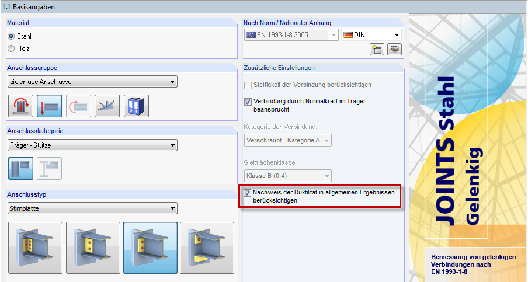The width and height of the screenshot is (528, 282).
Task: Open the DIN national annex dropdown
Action: (371, 35)
